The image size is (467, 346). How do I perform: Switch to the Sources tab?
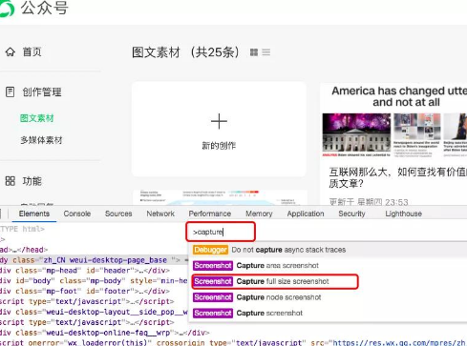[x=118, y=214]
